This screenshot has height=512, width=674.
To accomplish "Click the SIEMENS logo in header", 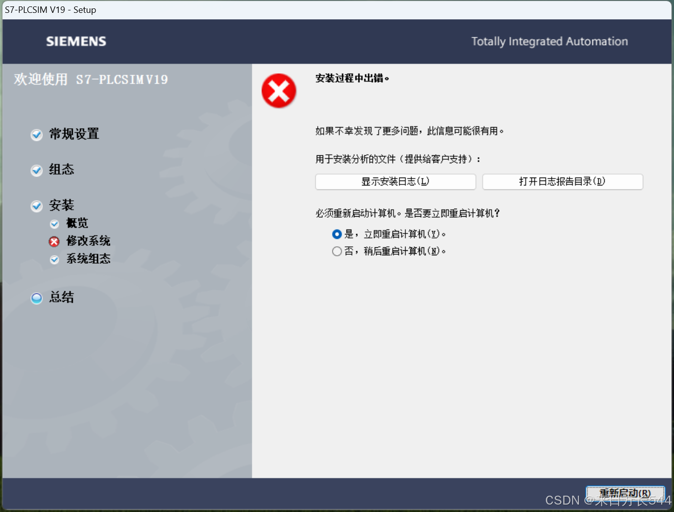I will (76, 42).
